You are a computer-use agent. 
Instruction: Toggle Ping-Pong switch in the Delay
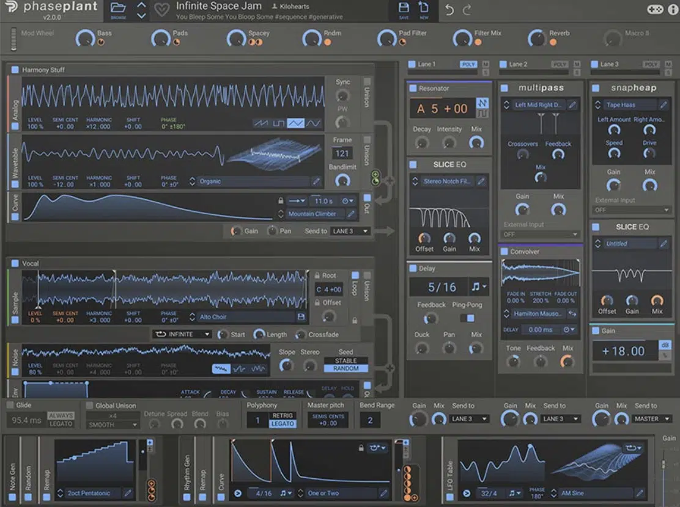pyautogui.click(x=467, y=318)
